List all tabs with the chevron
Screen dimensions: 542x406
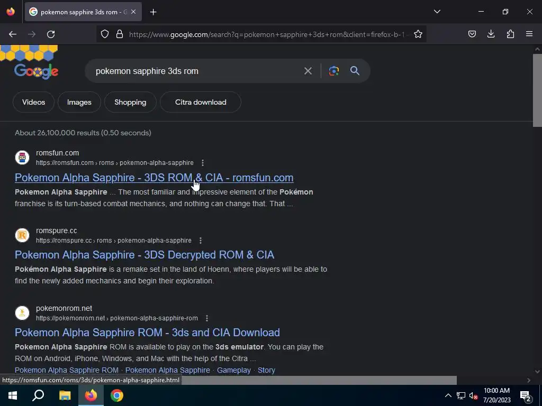[x=437, y=12]
